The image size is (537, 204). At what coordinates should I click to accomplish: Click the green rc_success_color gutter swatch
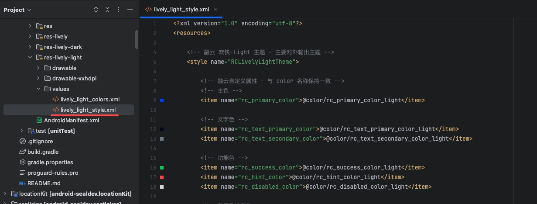pos(162,168)
